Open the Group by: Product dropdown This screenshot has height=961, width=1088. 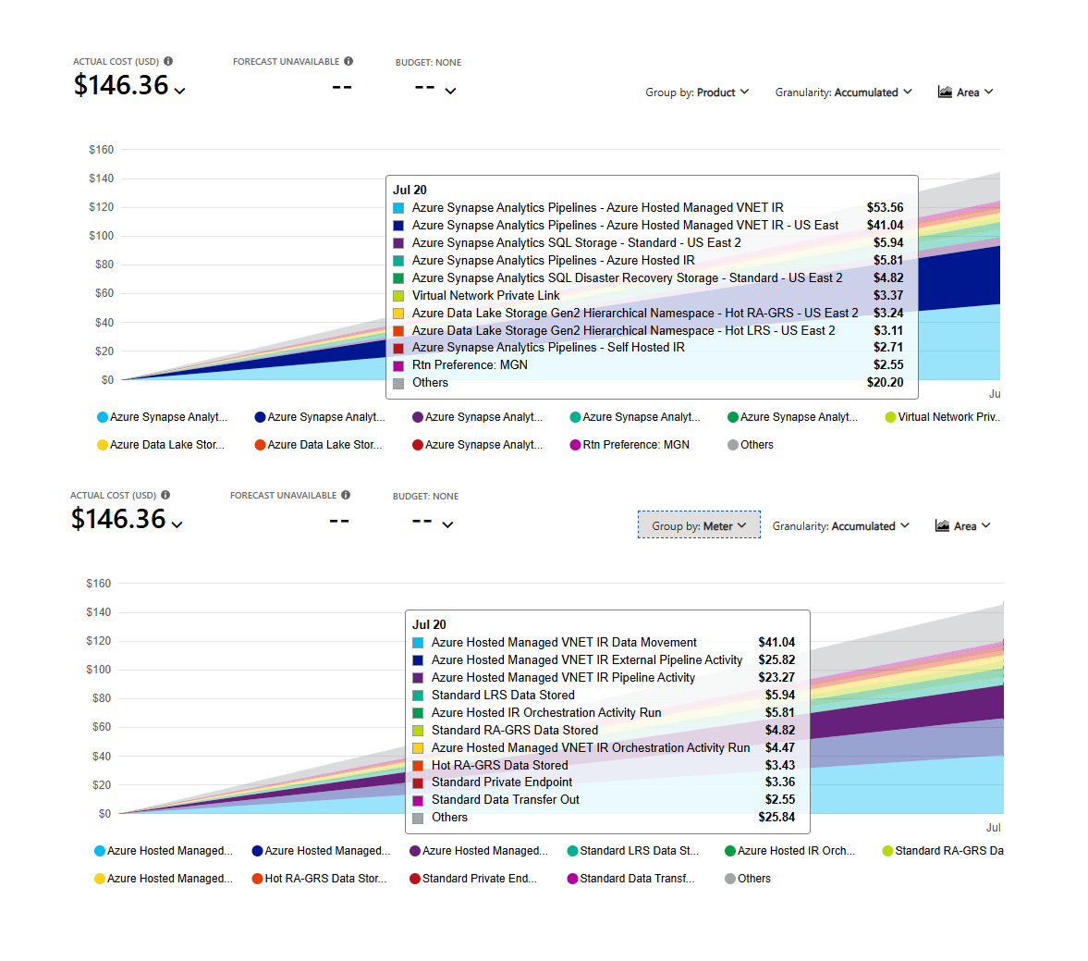point(697,92)
